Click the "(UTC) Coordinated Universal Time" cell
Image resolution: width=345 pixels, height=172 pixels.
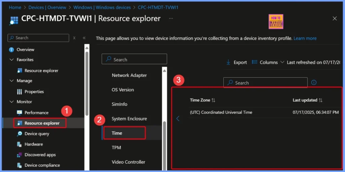pos(221,112)
